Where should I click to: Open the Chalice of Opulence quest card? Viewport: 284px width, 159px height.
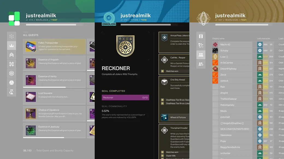click(54, 114)
